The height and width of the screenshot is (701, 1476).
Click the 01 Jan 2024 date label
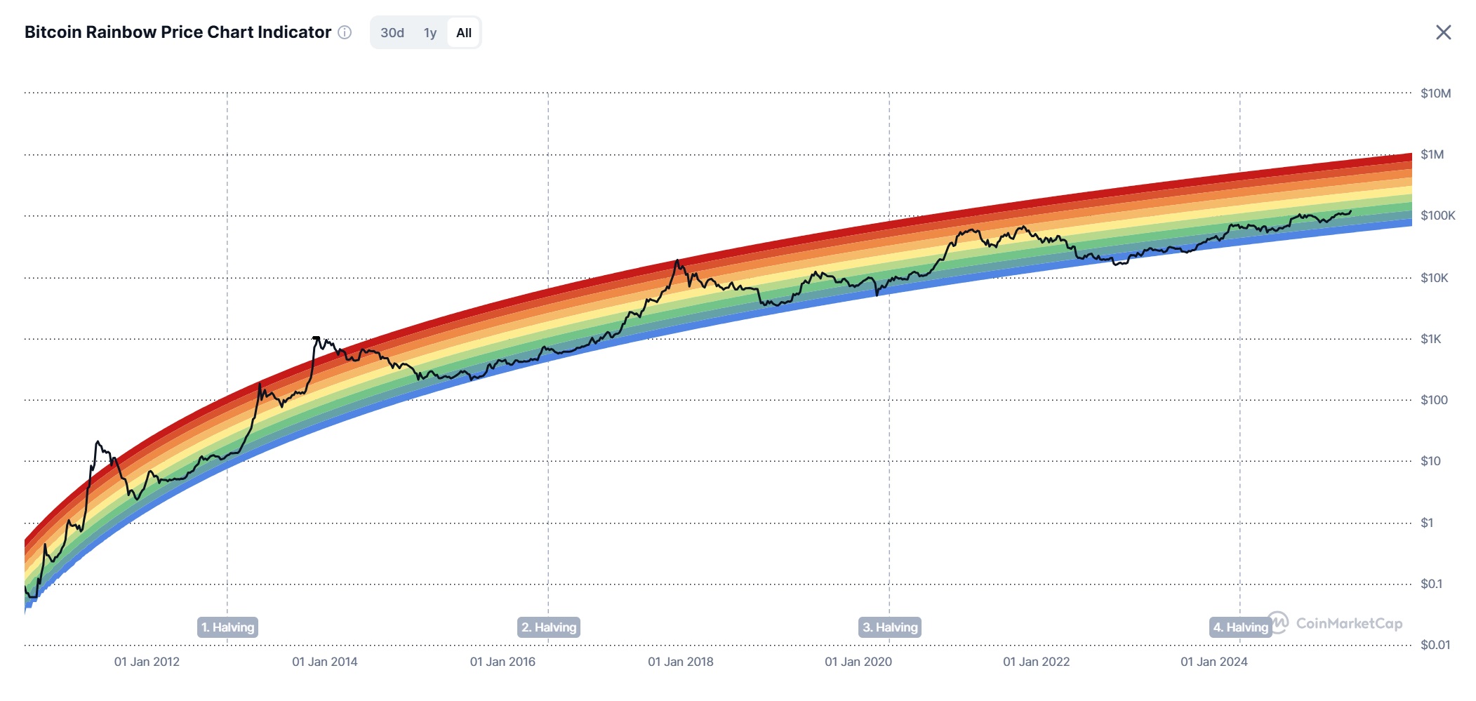coord(1214,662)
